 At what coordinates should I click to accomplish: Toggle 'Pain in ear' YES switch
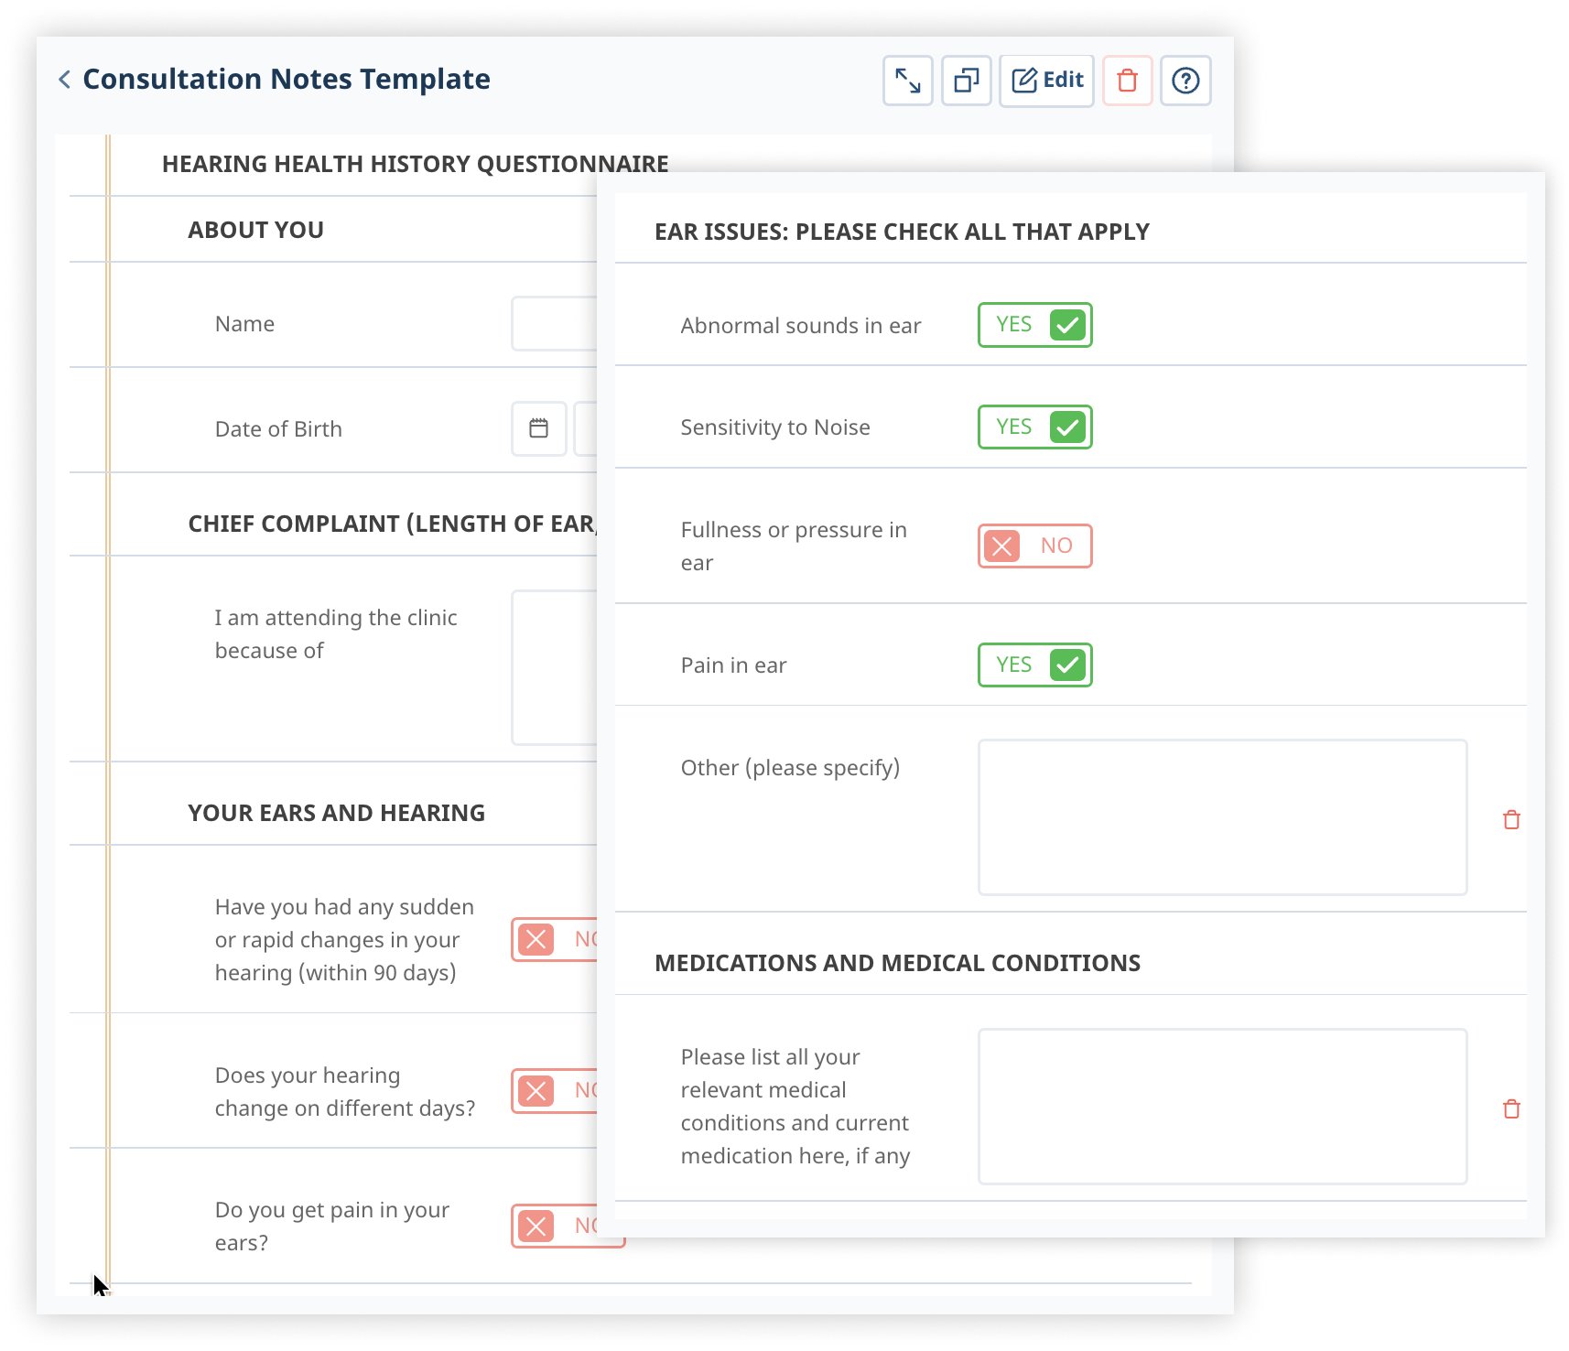[x=1034, y=665]
